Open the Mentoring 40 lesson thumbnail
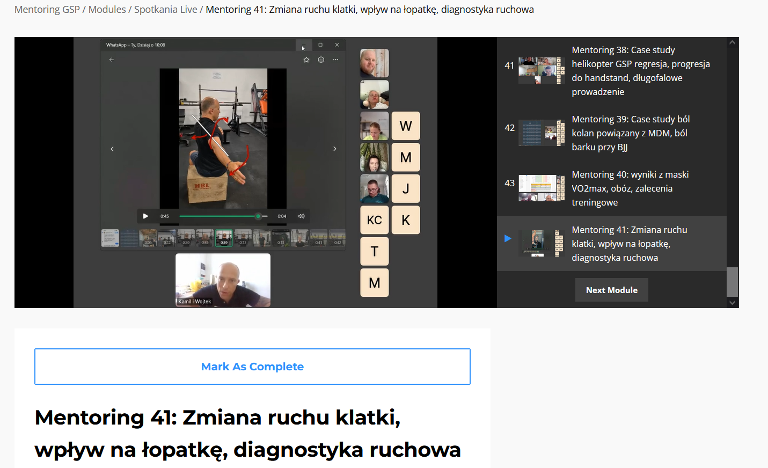 [541, 188]
